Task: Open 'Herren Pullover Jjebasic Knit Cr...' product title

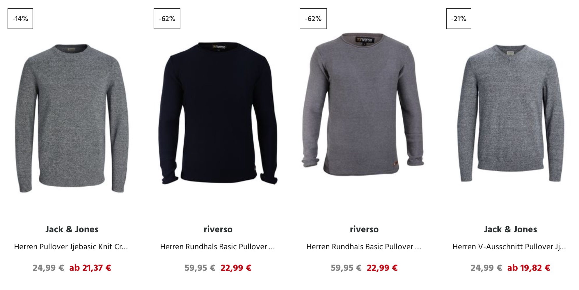Action: (71, 247)
